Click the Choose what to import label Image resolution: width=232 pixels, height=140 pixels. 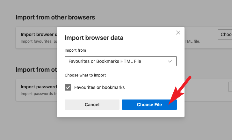coord(85,75)
